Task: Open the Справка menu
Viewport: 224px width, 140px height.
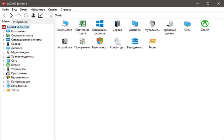Action: coord(66,10)
